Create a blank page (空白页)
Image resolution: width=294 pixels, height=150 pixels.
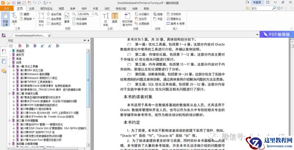pyautogui.click(x=141, y=19)
